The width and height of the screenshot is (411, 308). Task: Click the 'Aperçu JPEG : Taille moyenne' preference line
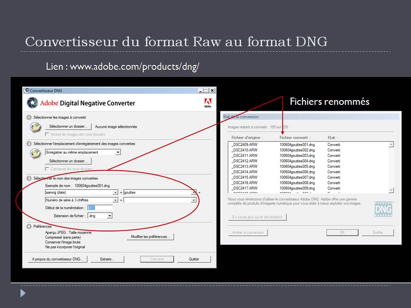[68, 233]
